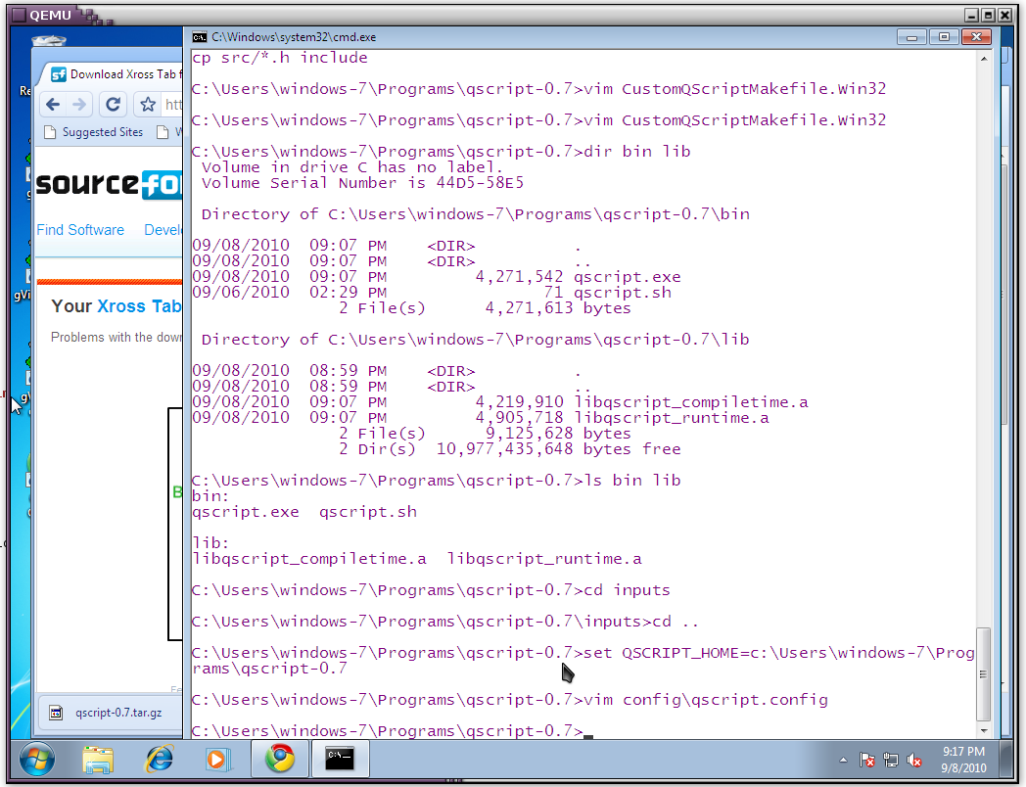Switch to Chrome via taskbar icon

(x=280, y=759)
